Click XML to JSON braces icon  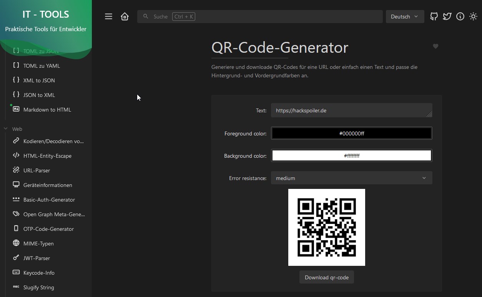click(16, 80)
